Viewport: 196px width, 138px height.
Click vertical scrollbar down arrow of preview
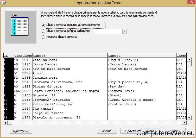coord(189,118)
